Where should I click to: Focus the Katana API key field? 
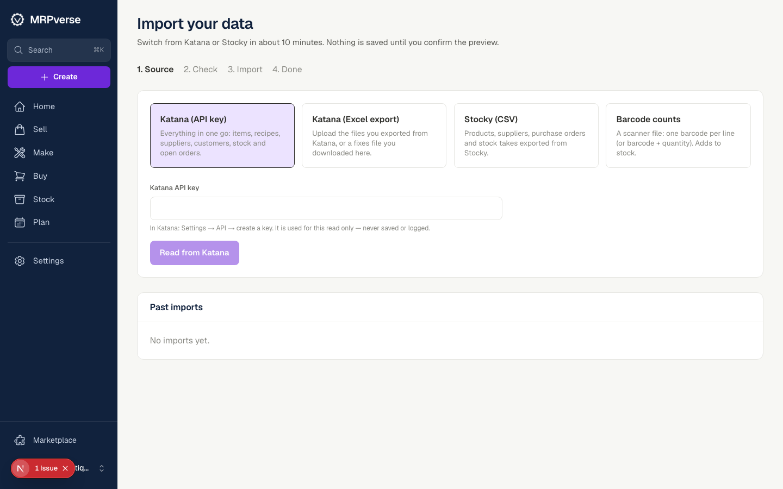pos(326,208)
